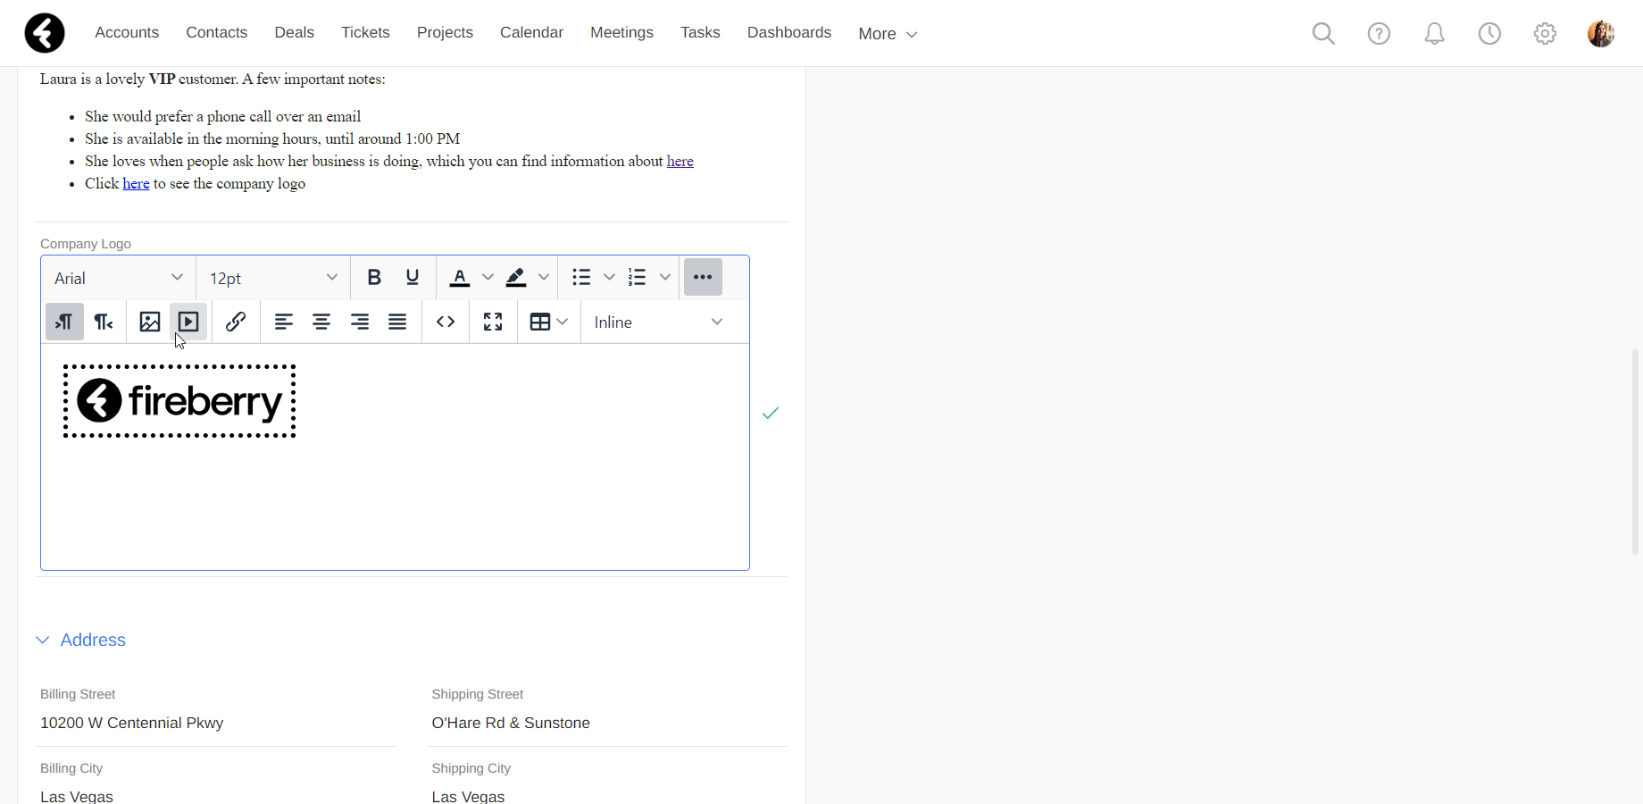Screen dimensions: 1643x804
Task: Insert a bullet list
Action: tap(580, 277)
